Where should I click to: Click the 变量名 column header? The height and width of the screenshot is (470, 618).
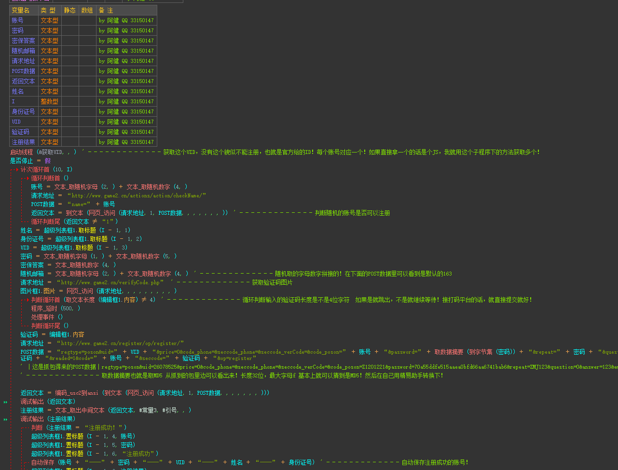(21, 10)
